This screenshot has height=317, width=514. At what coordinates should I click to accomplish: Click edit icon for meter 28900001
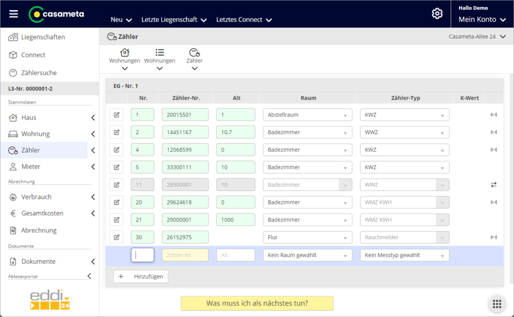[116, 185]
